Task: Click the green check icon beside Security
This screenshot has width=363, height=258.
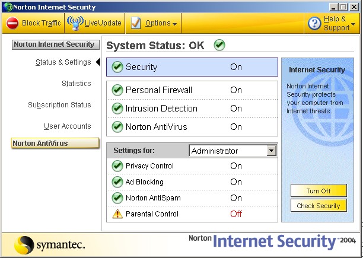Action: pyautogui.click(x=117, y=67)
